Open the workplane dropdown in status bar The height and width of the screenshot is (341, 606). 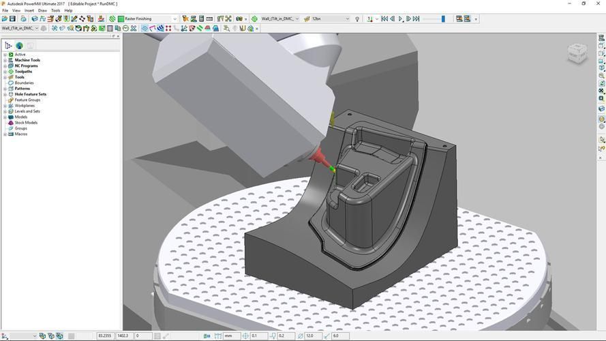click(x=34, y=336)
